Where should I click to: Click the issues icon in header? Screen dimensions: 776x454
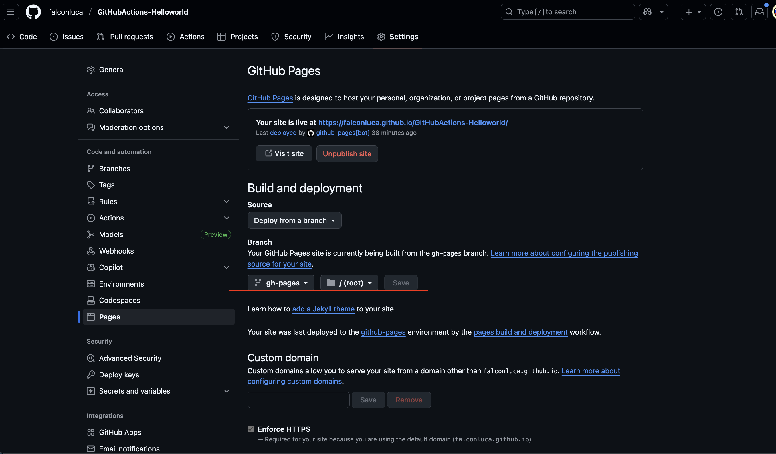pos(718,12)
